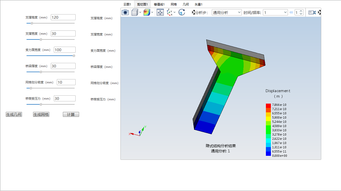Increase the frame stepper value
The width and height of the screenshot is (341, 191).
tap(301, 11)
